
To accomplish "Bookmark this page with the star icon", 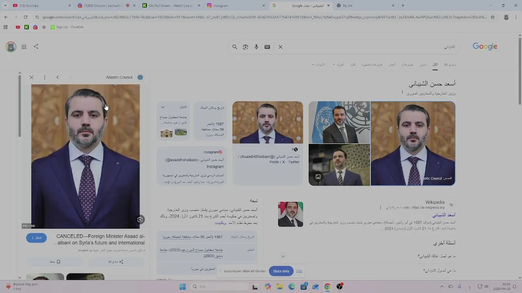I will pos(493,17).
